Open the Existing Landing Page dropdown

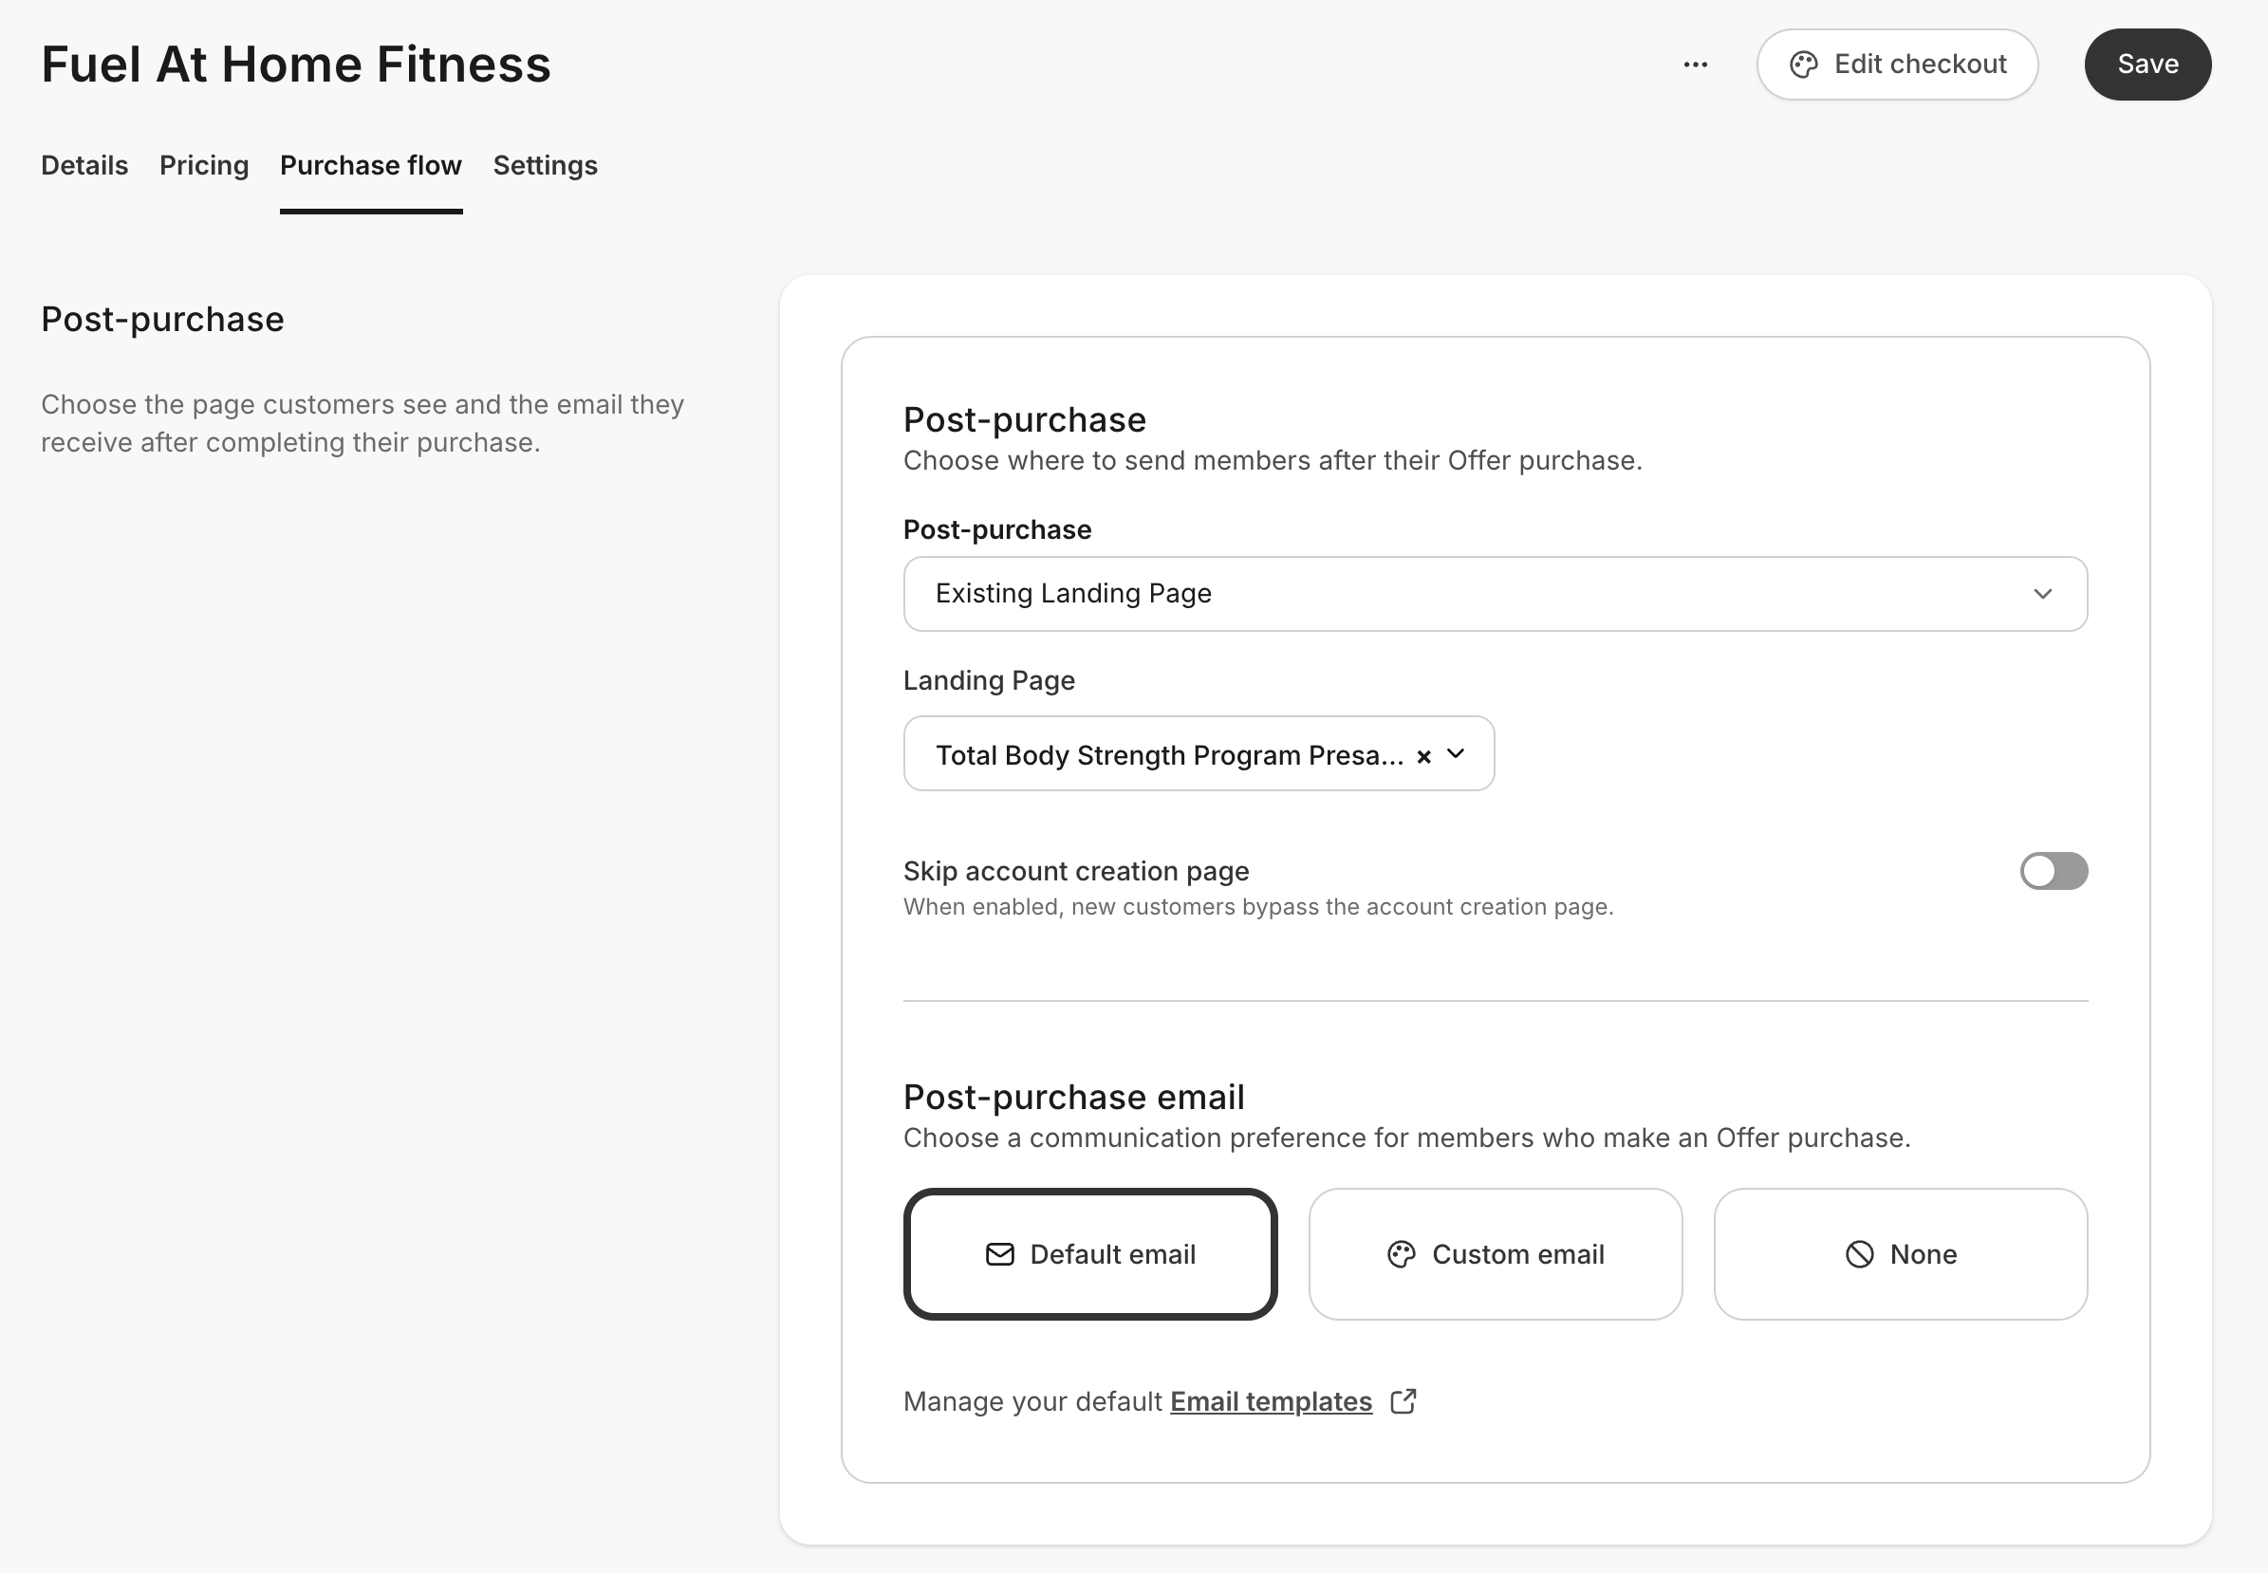coord(1496,593)
